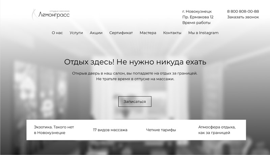Follow the Мы в Instagram link

[x=204, y=33]
